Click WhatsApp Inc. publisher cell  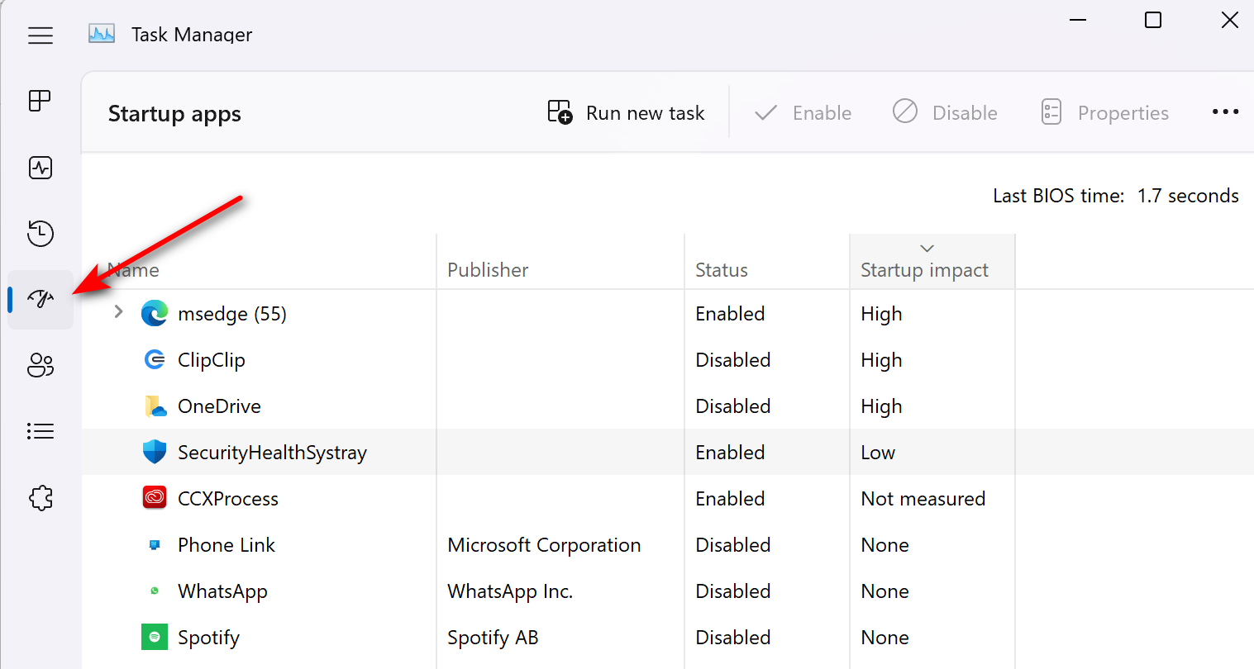pos(510,592)
